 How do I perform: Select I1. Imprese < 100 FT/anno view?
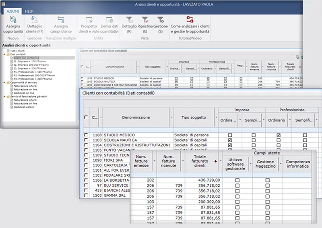(x=30, y=62)
